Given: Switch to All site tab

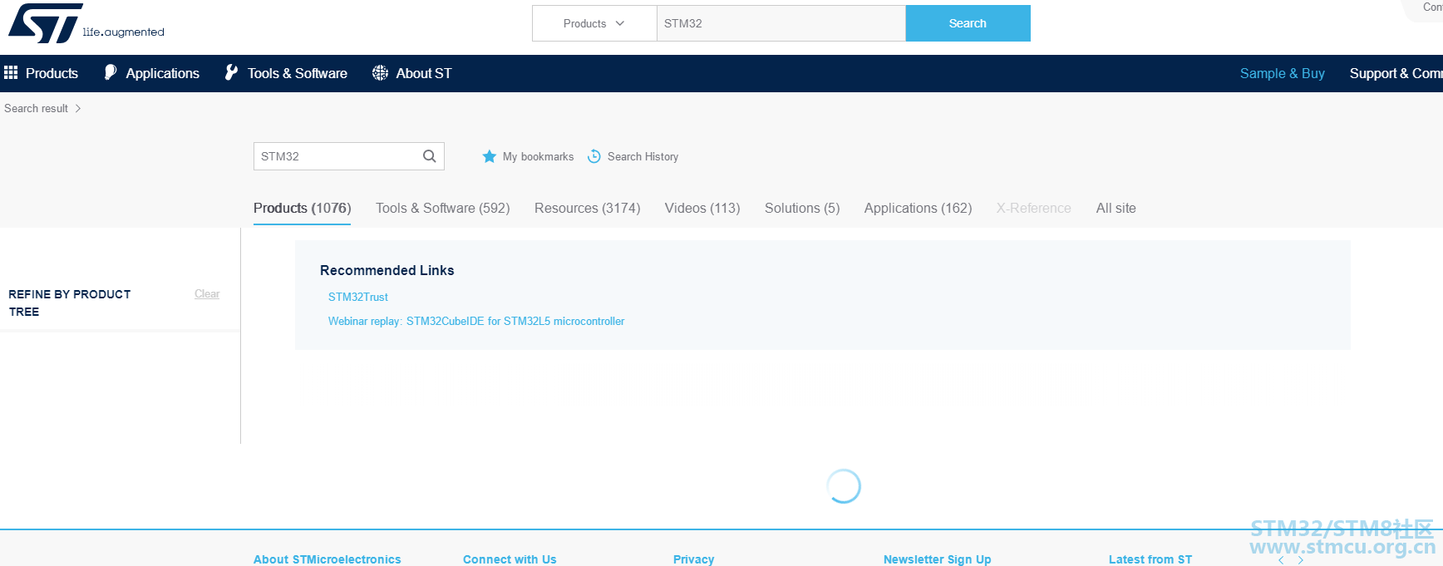Looking at the screenshot, I should (1115, 208).
